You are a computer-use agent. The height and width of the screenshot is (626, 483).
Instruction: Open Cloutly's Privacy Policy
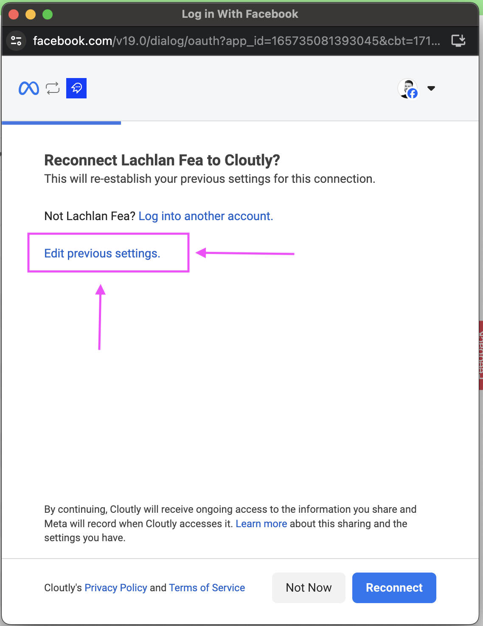pos(116,588)
